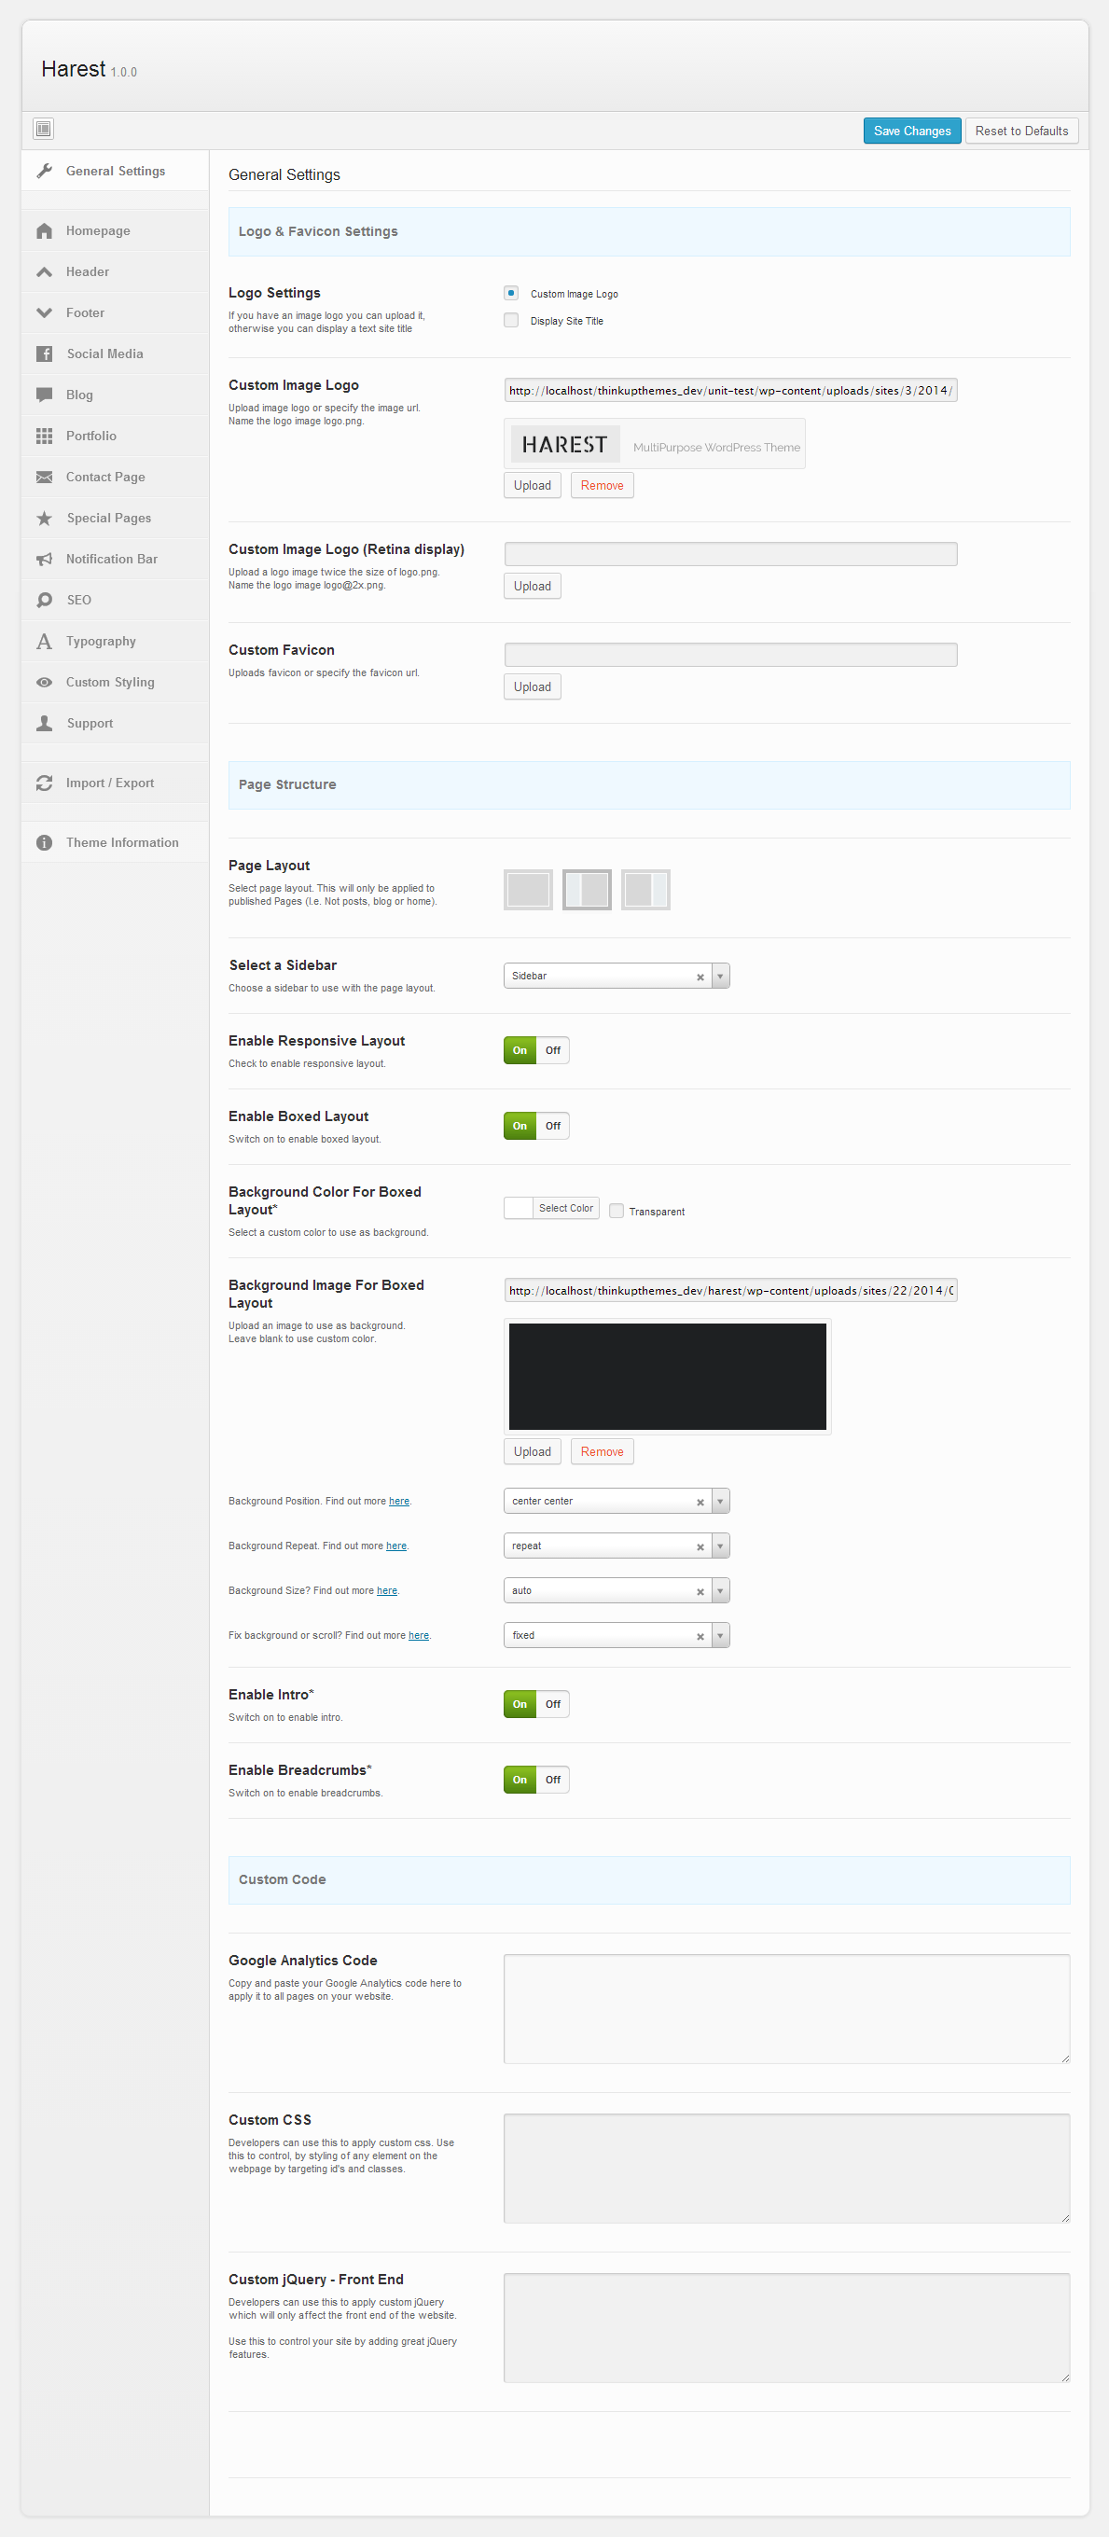
Task: Click the Portfolio grid icon
Action: [45, 436]
